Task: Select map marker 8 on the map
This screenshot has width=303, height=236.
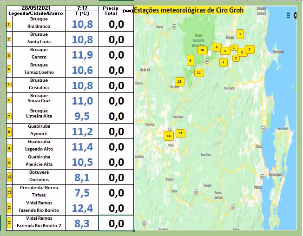Action: [x=216, y=47]
